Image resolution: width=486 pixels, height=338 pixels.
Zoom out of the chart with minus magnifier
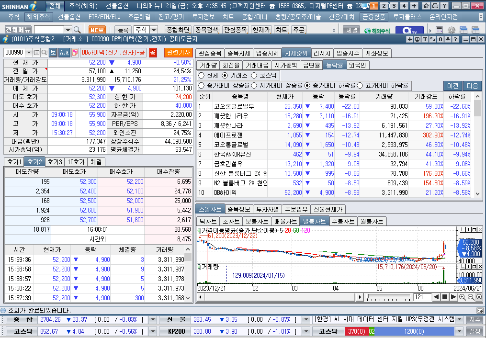[471, 297]
